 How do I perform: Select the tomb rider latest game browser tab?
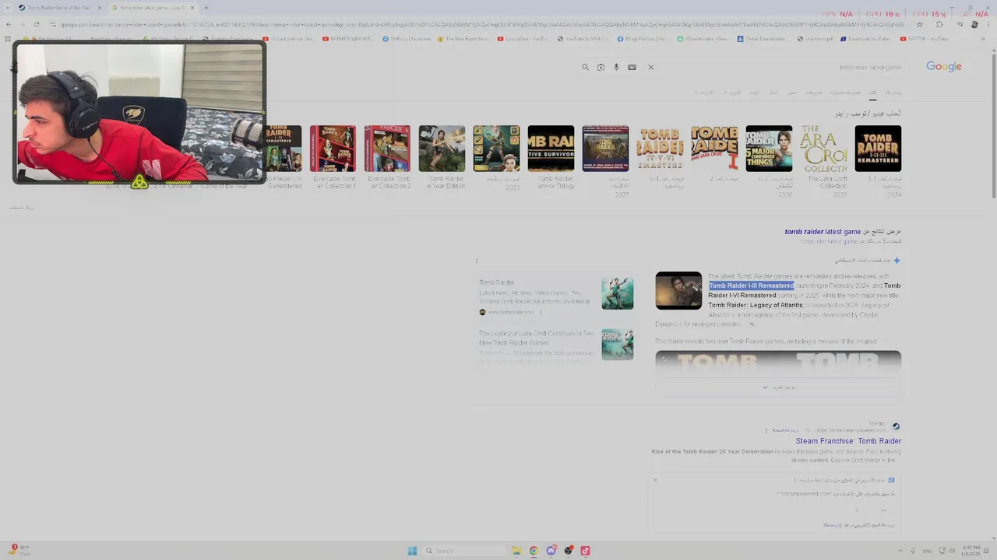pos(152,8)
